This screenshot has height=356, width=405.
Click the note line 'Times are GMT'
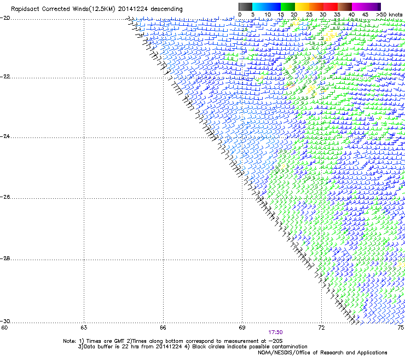tap(106, 341)
